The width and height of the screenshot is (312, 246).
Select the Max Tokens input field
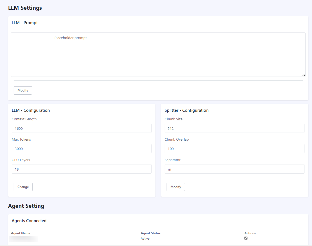pos(81,149)
